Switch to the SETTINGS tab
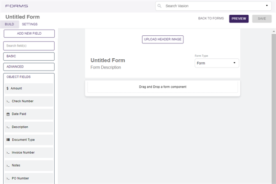The image size is (276, 184). [x=30, y=25]
